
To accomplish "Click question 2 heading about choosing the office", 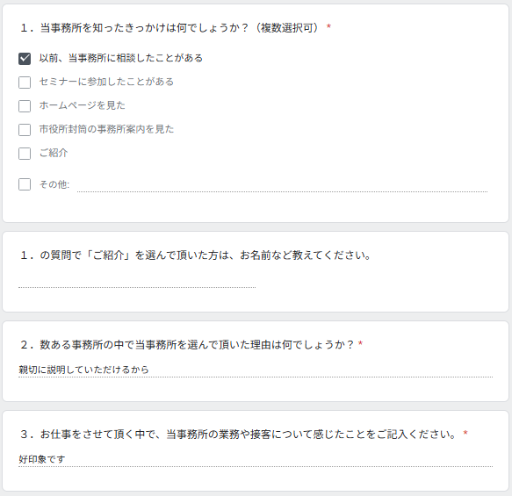I will click(x=191, y=345).
